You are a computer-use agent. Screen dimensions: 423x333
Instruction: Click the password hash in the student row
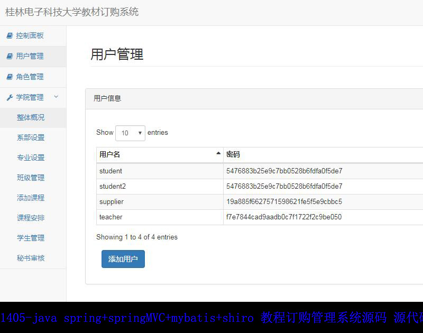point(284,171)
